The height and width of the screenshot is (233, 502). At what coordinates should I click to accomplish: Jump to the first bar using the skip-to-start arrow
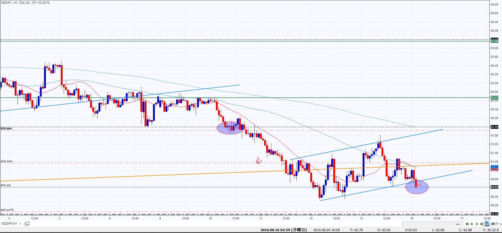[x=467, y=224]
